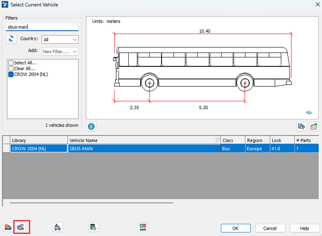
Task: Click the sbus-man filter text field
Action: pos(41,27)
